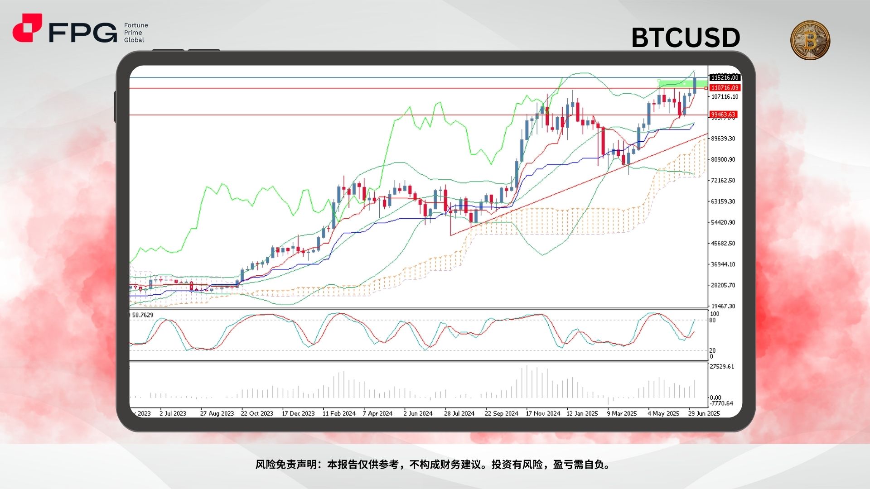870x489 pixels.
Task: Select the 115216.00 current price label
Action: click(725, 77)
